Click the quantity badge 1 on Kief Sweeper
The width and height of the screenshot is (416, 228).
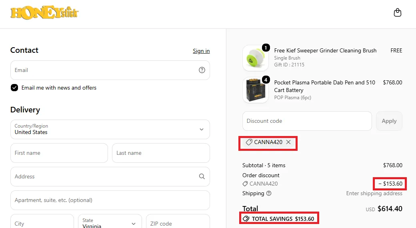(266, 48)
